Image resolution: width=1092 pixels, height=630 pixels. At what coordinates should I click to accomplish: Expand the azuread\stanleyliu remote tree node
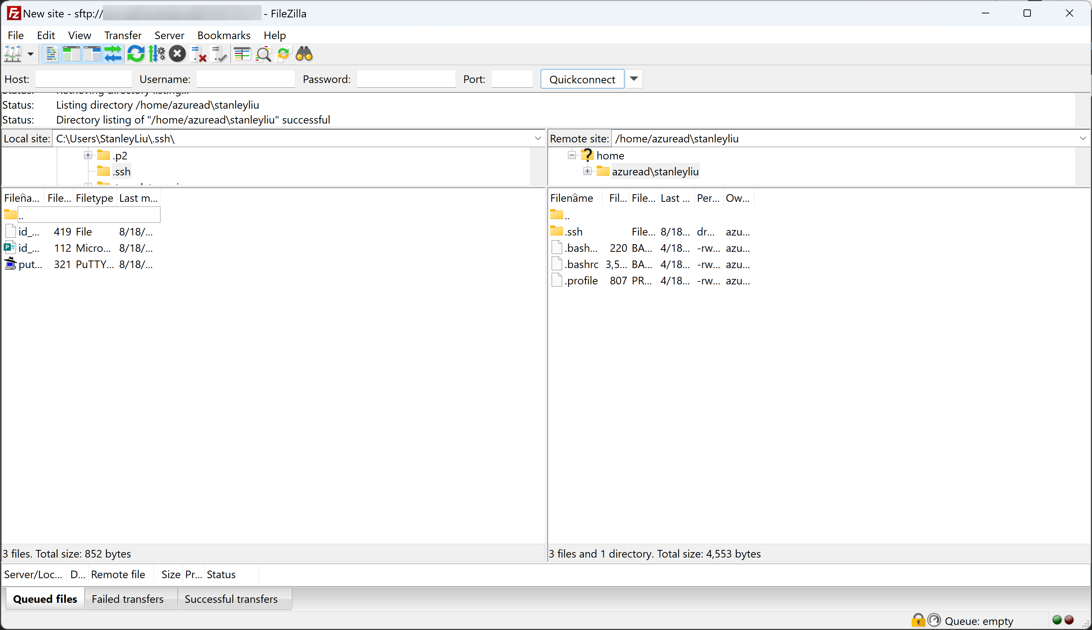coord(587,171)
